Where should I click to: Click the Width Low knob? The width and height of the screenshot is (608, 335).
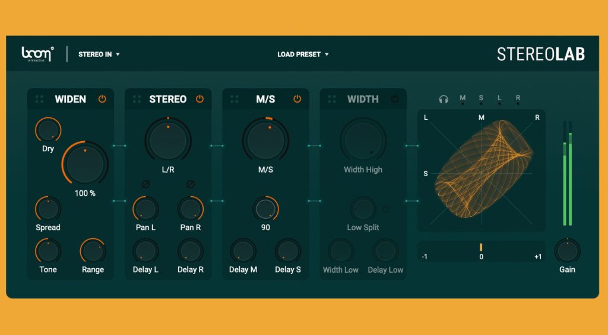coord(340,251)
